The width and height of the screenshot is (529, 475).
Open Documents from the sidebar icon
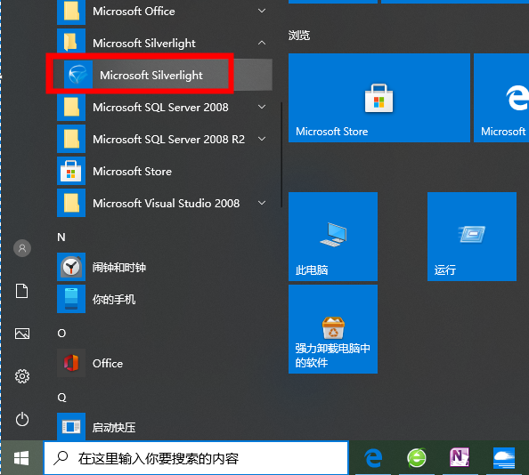pos(22,291)
